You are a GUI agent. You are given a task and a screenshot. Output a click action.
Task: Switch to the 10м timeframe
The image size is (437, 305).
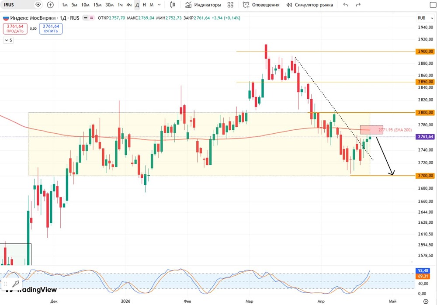point(85,5)
